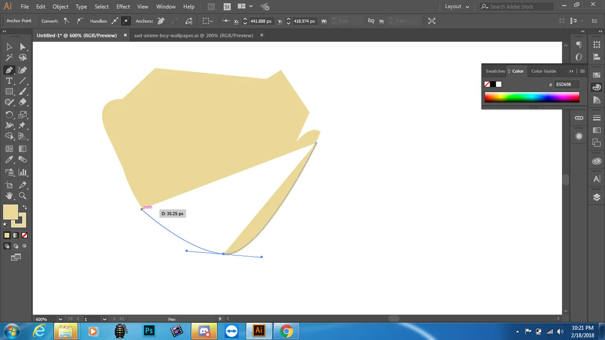Switch to the Color Guide tab
The height and width of the screenshot is (340, 605).
point(544,71)
